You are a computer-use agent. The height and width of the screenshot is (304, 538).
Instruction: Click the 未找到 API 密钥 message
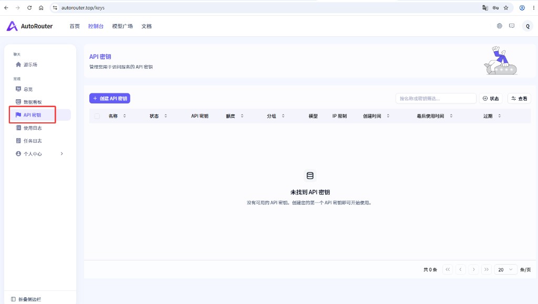click(x=310, y=192)
